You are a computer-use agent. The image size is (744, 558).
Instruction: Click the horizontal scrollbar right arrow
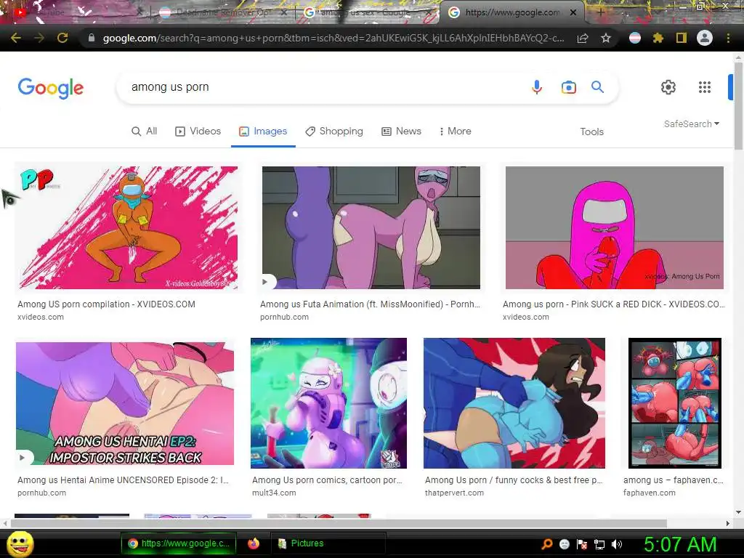pyautogui.click(x=728, y=523)
